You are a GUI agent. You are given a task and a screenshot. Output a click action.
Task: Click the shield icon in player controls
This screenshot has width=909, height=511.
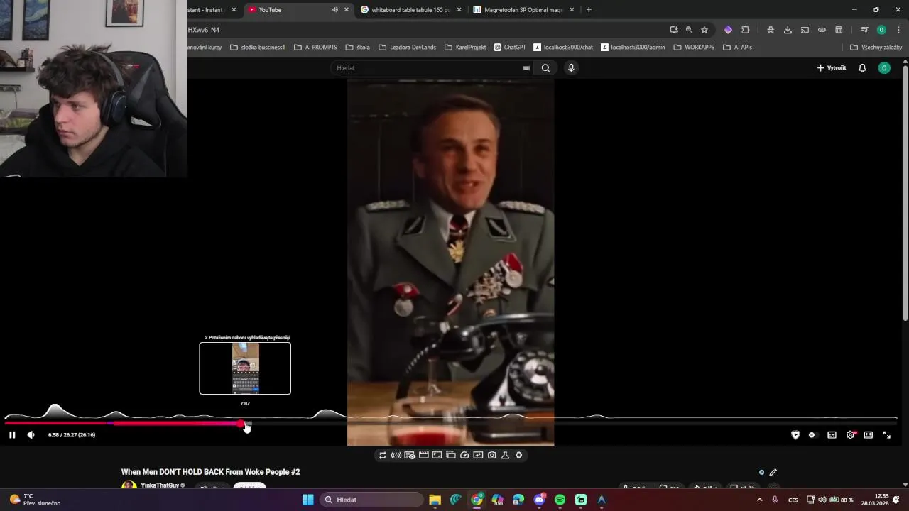[795, 435]
